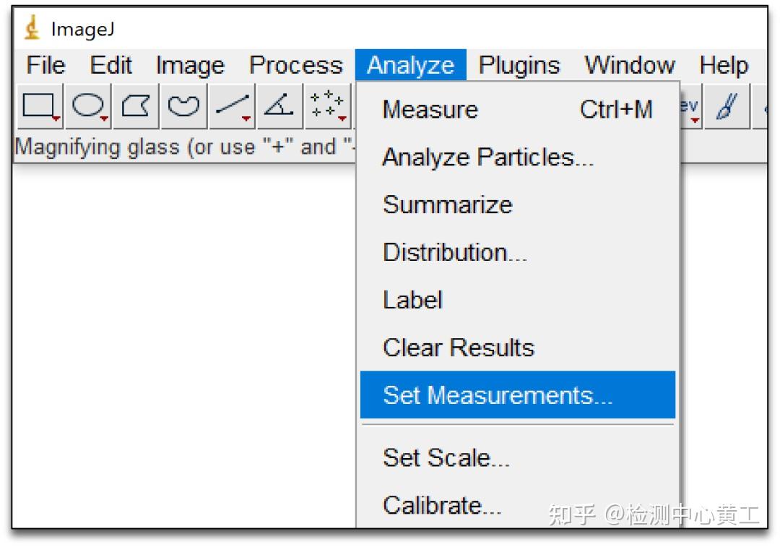
Task: Activate the Multi-point tool
Action: 329,107
